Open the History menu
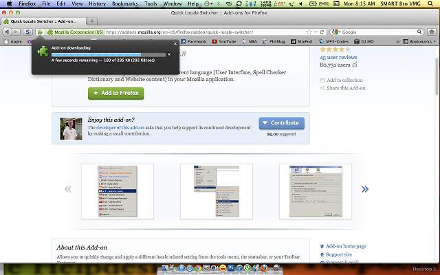 point(97,3)
